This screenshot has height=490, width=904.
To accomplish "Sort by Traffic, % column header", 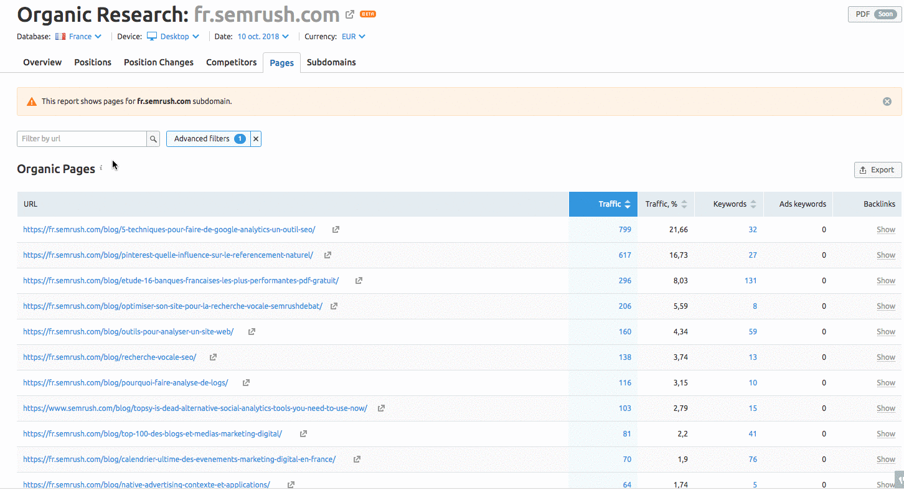I will (x=666, y=204).
